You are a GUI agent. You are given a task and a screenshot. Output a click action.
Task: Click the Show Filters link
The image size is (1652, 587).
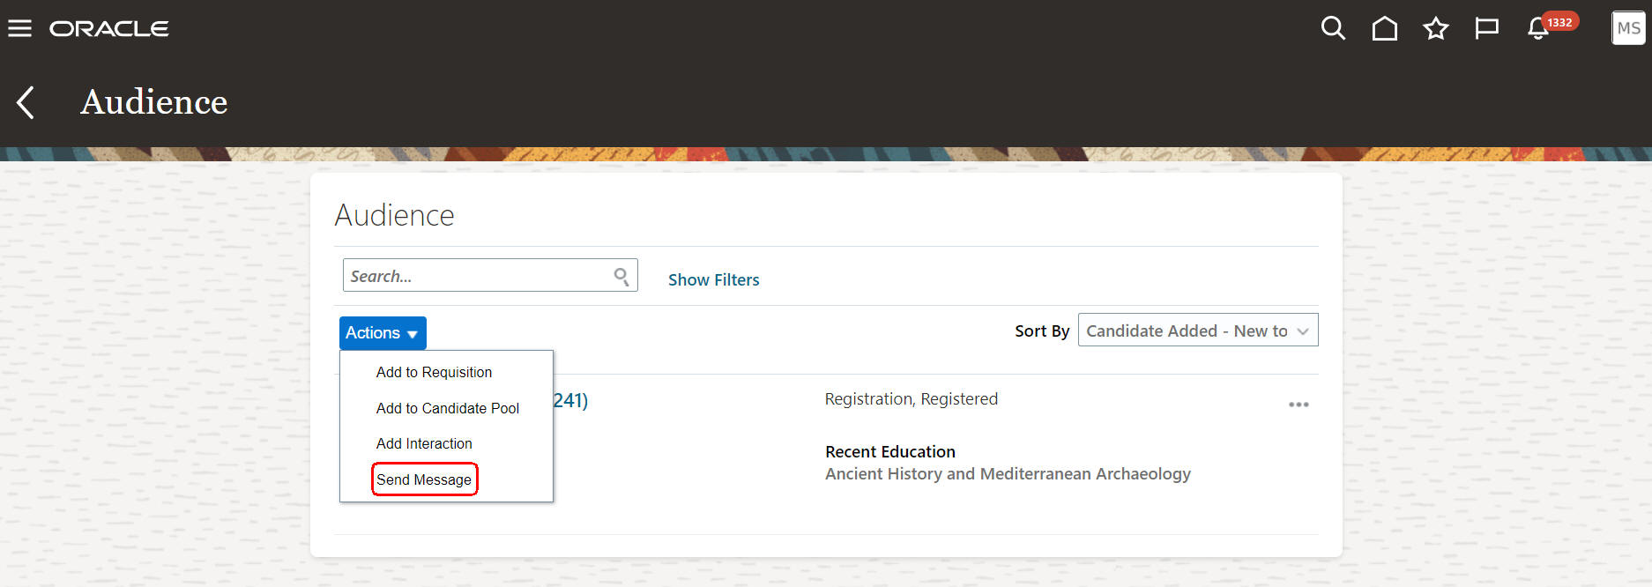pos(713,279)
